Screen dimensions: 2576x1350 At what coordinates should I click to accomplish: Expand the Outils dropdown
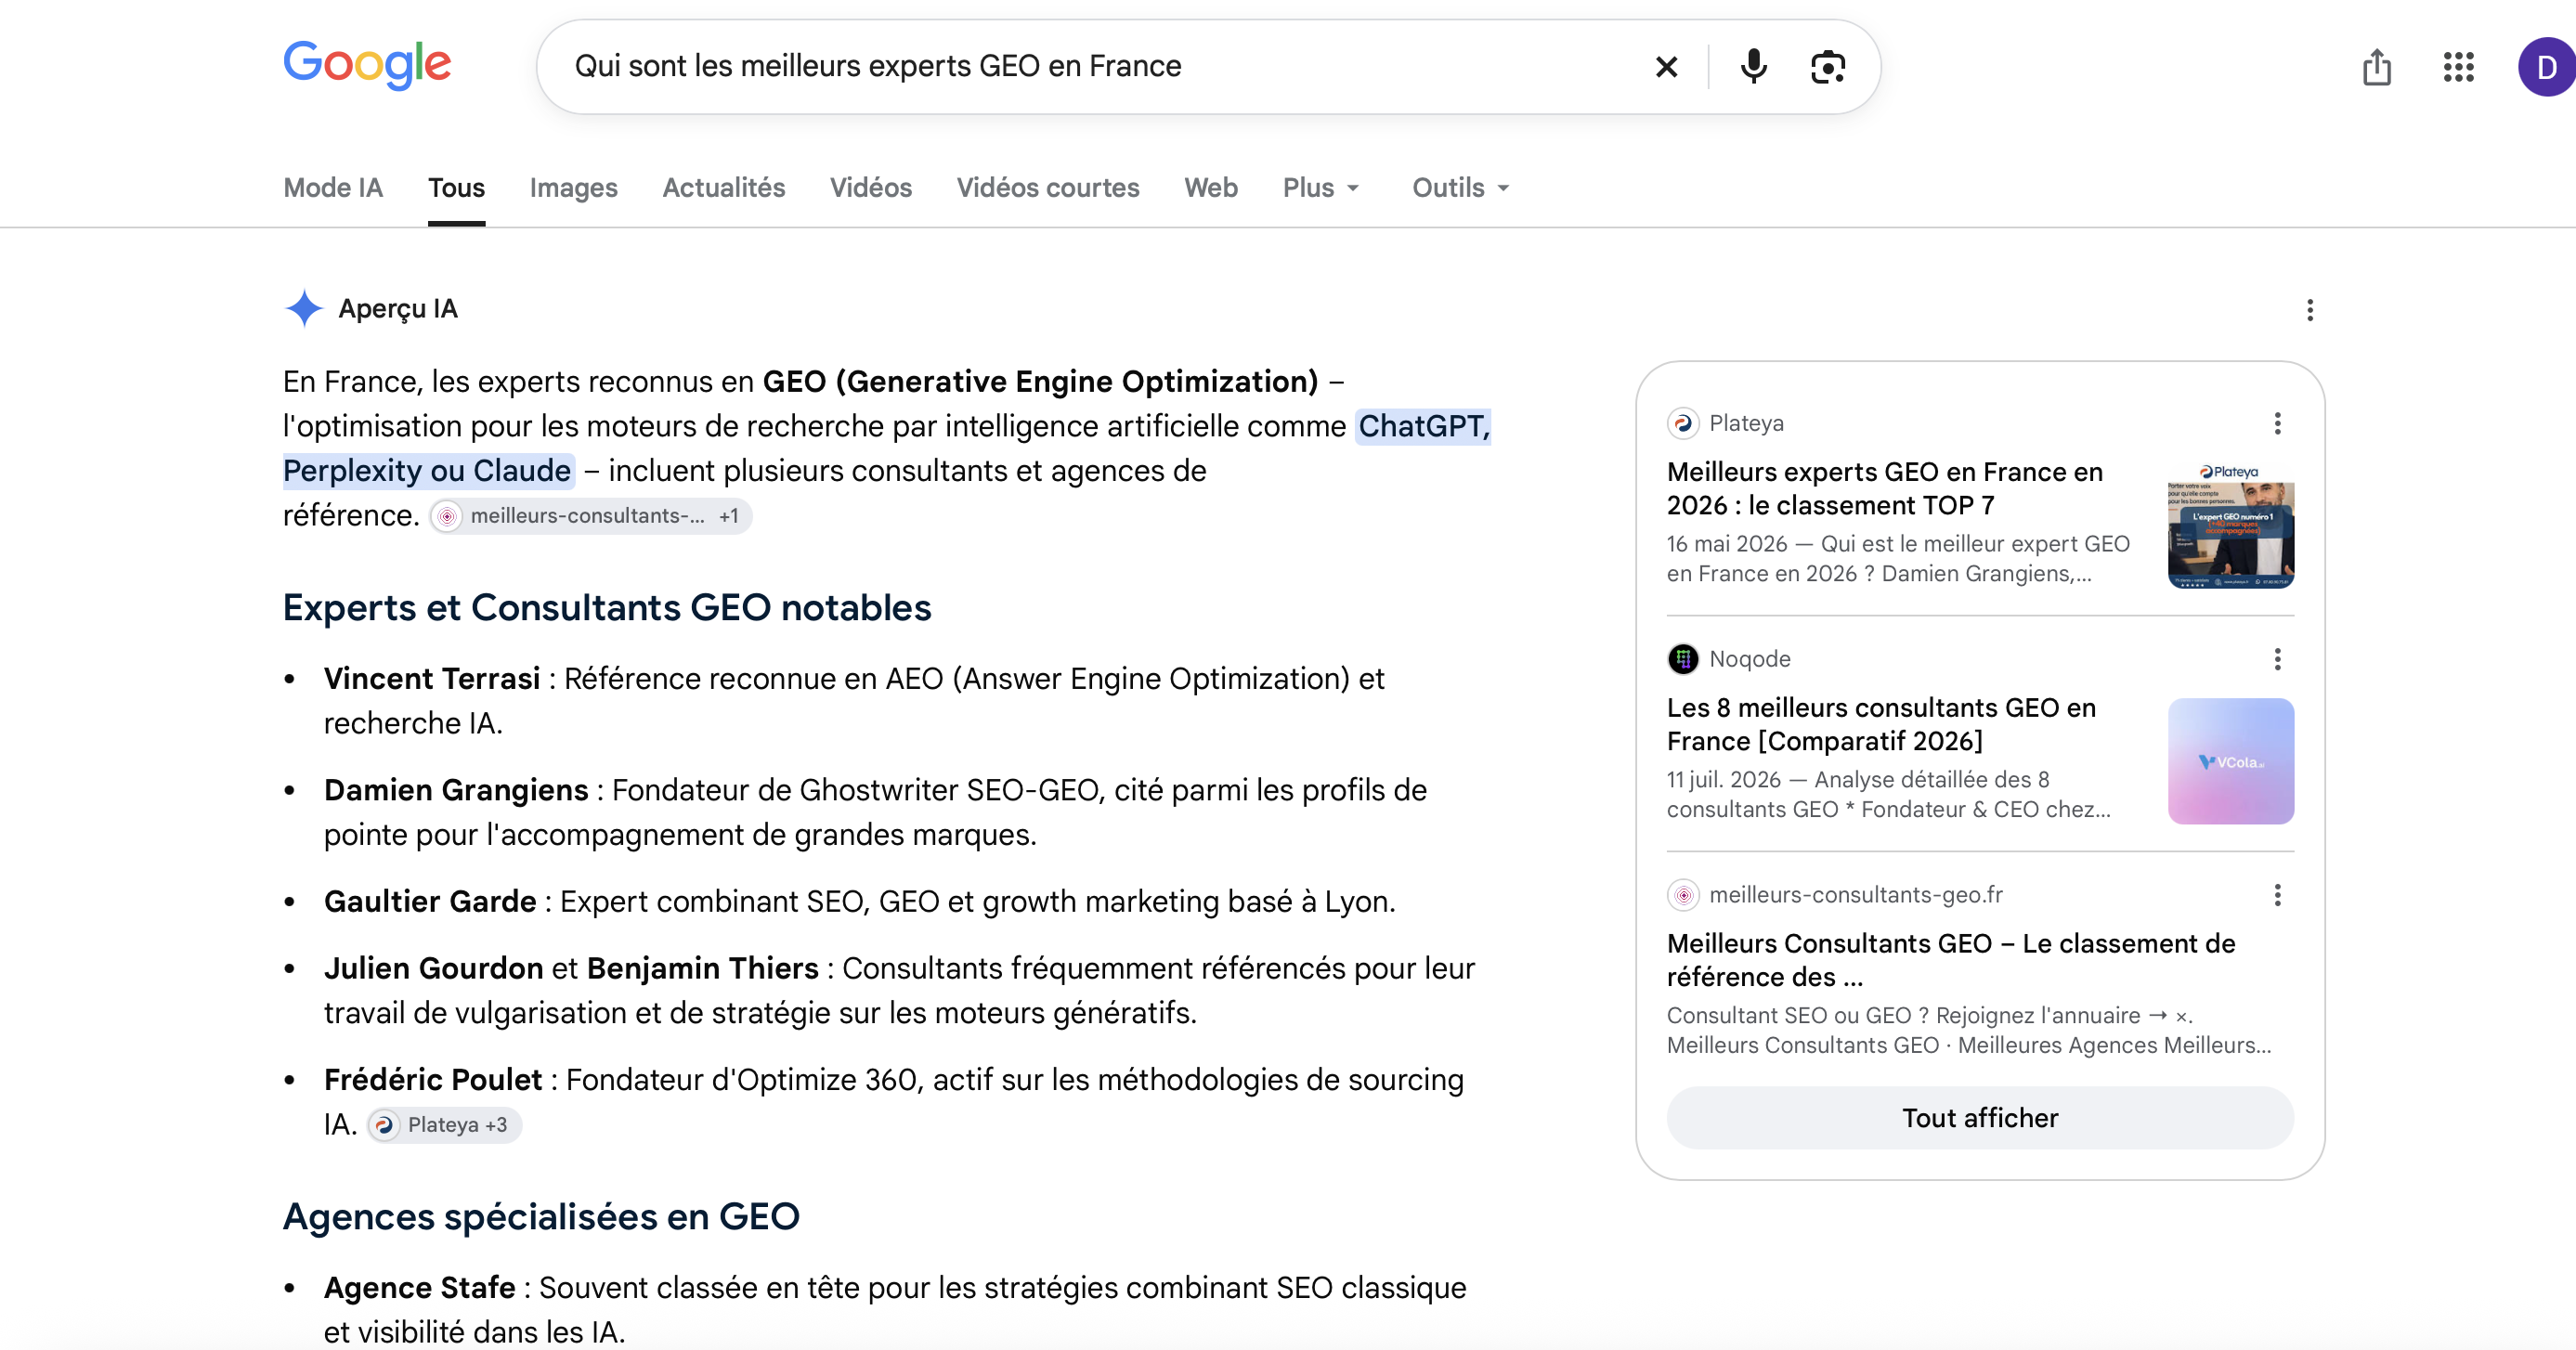[1460, 188]
